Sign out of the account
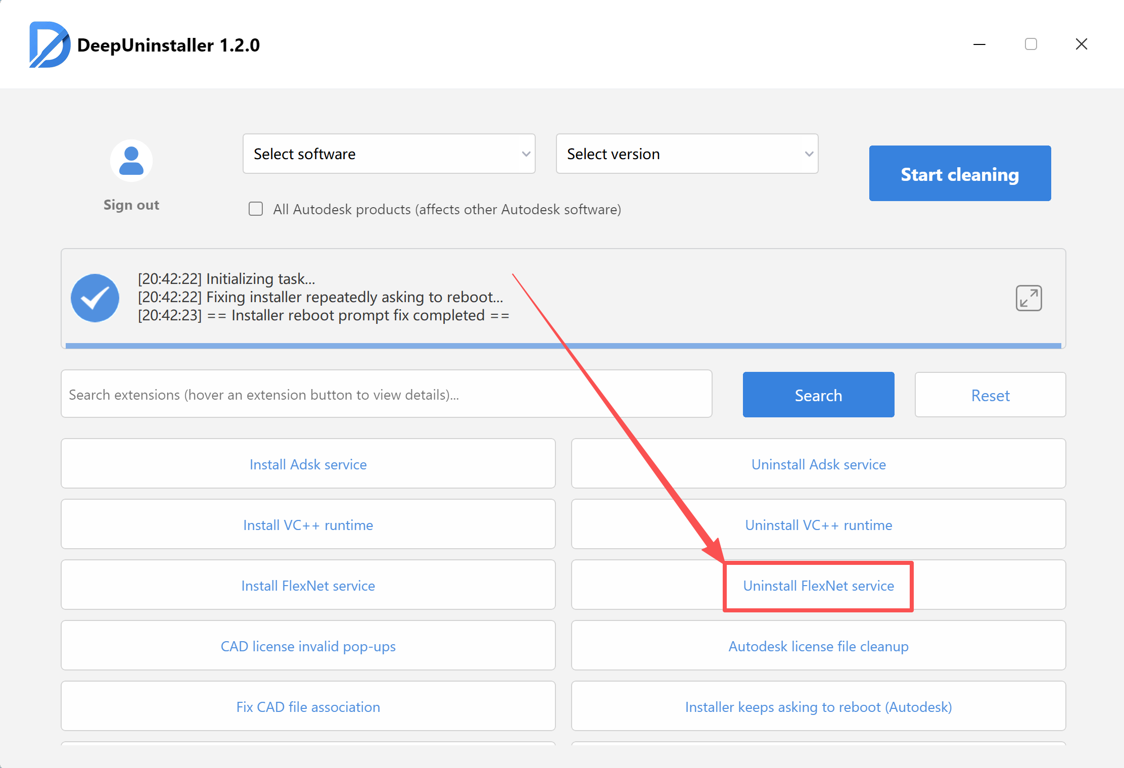 131,205
